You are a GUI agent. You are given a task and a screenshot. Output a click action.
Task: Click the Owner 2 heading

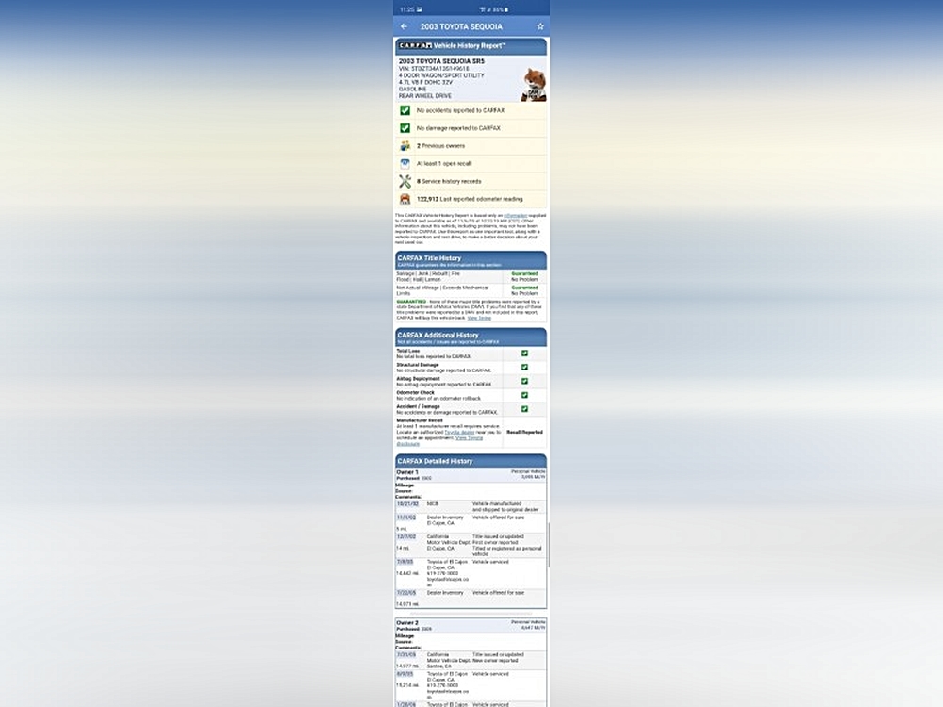pyautogui.click(x=407, y=623)
